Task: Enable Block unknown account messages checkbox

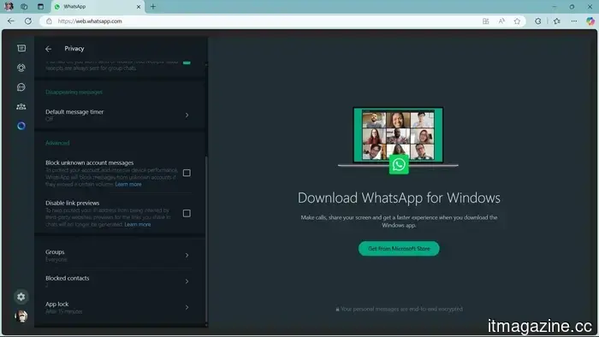Action: [187, 173]
